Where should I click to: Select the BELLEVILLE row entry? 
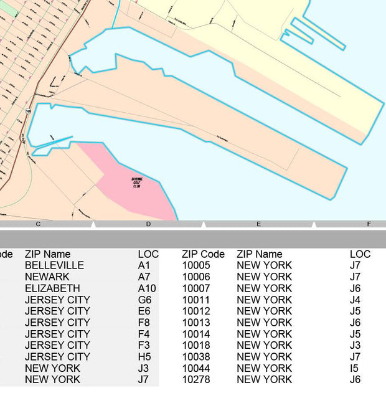(x=54, y=265)
